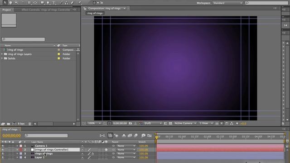Hide the Layer 1 layer
Image resolution: width=290 pixels, height=163 pixels.
[x=3, y=158]
